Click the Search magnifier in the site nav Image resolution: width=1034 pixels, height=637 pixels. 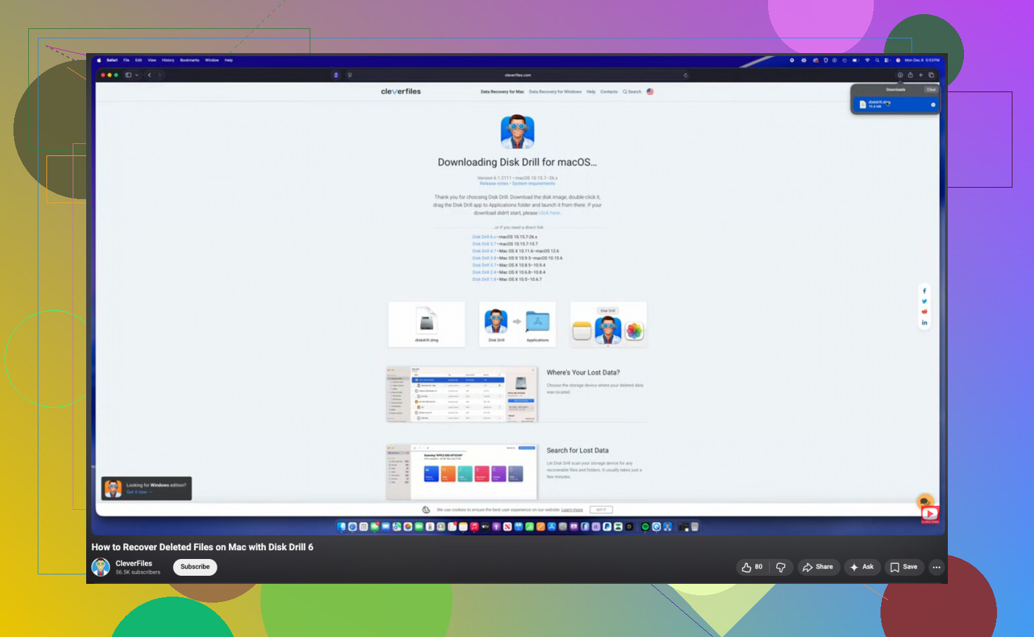[632, 91]
